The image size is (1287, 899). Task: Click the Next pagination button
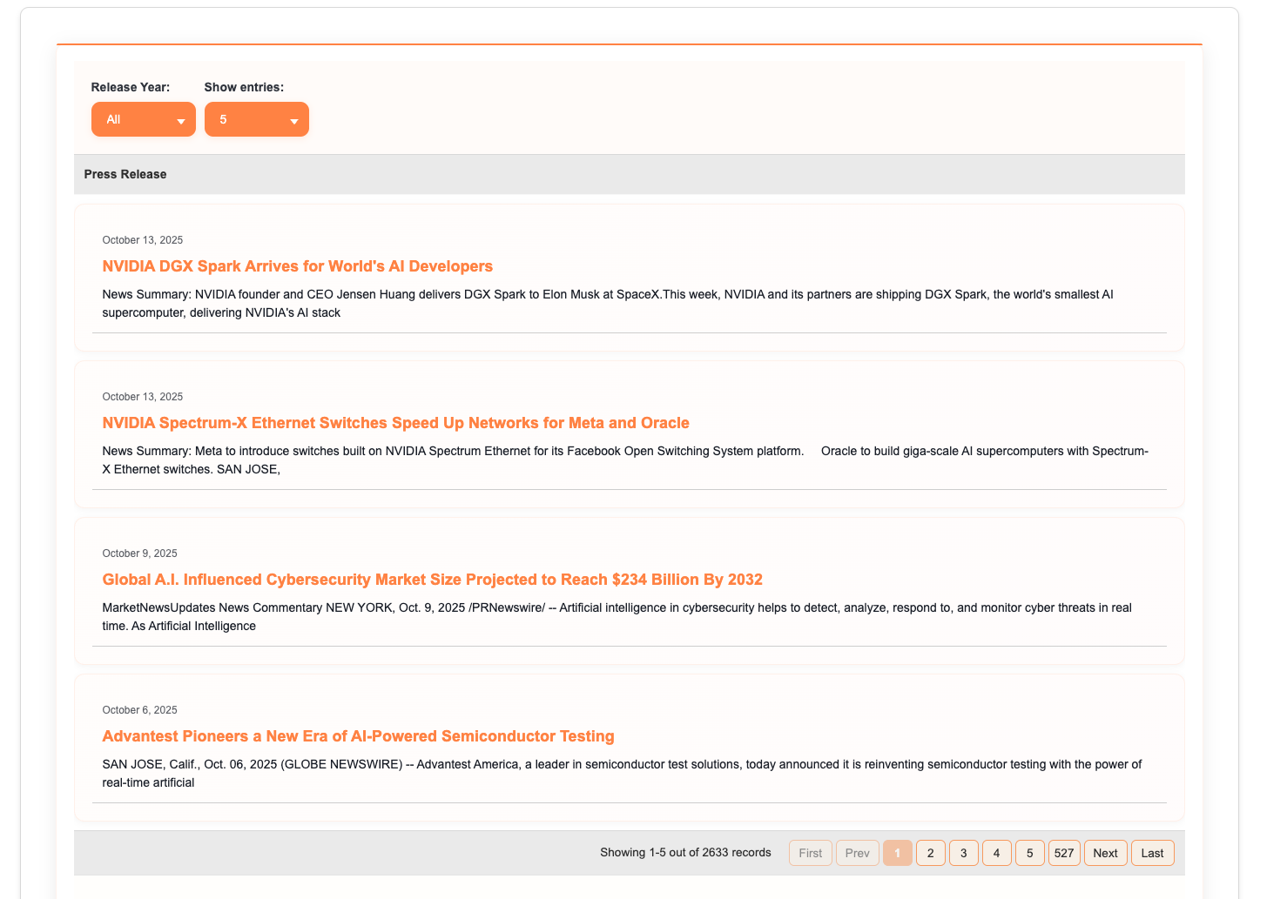click(x=1105, y=853)
